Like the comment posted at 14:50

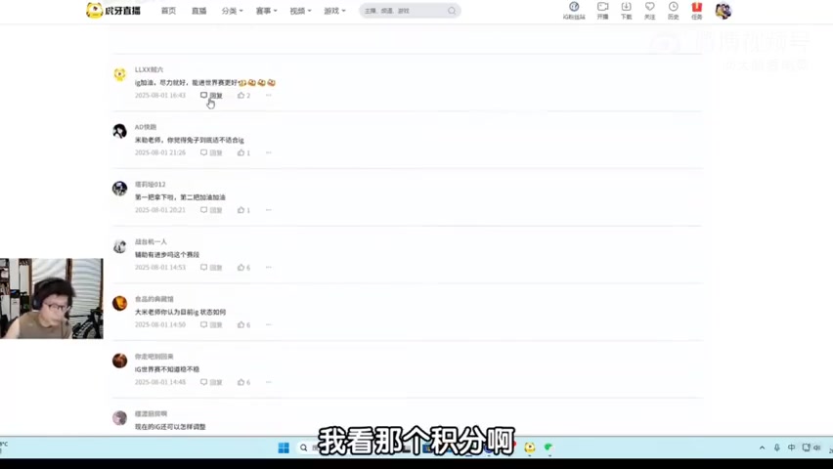point(243,325)
